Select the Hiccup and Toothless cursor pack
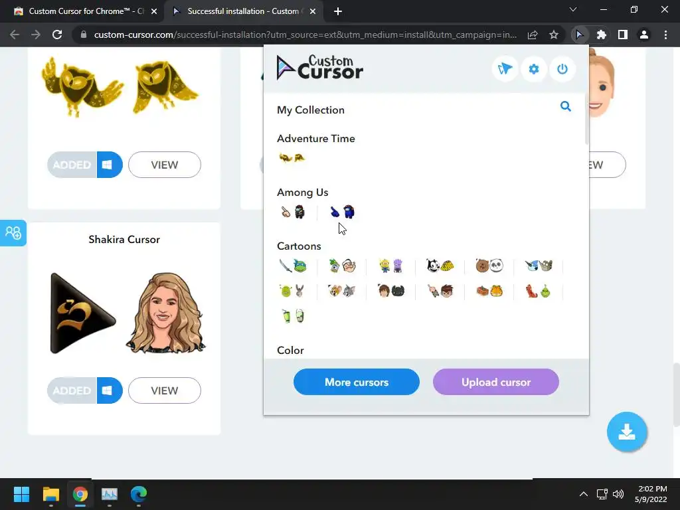 391,291
